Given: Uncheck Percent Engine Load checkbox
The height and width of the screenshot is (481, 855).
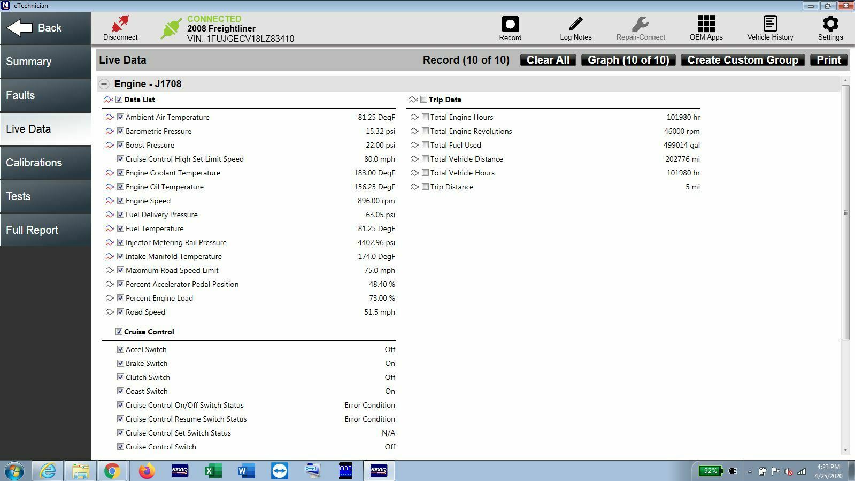Looking at the screenshot, I should (x=120, y=298).
